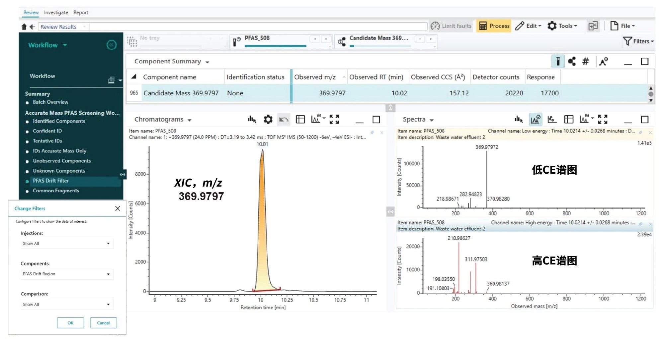Click Cancel in Change Filters dialog
The image size is (664, 342).
(x=103, y=323)
